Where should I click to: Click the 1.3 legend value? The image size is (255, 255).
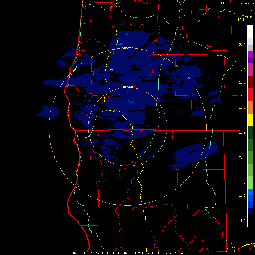[x=242, y=70]
